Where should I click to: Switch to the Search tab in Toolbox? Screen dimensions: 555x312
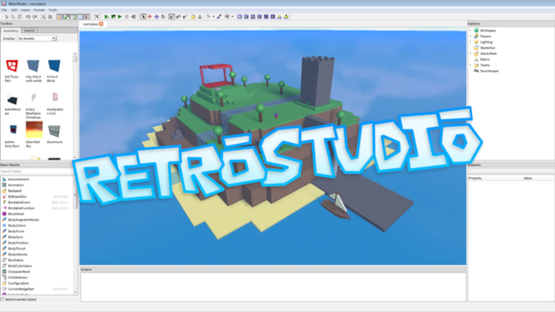29,30
